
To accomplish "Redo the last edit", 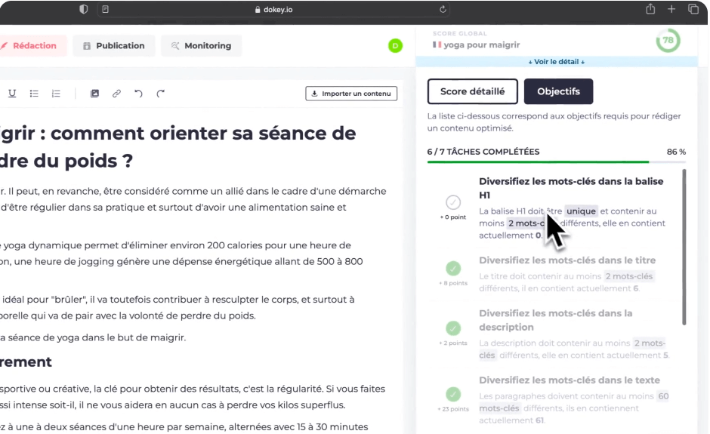I will 160,94.
